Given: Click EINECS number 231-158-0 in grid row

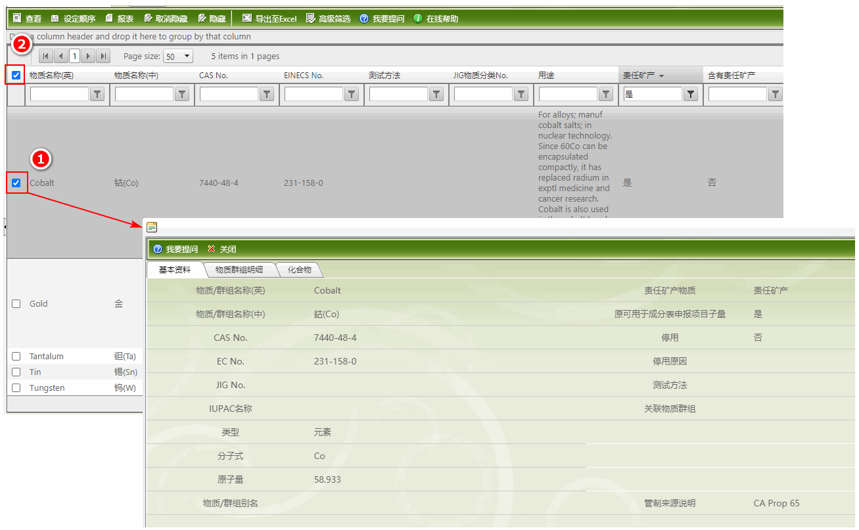Looking at the screenshot, I should [x=304, y=183].
